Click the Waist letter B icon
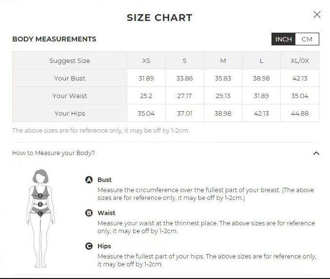This screenshot has height=279, width=330. (x=89, y=213)
